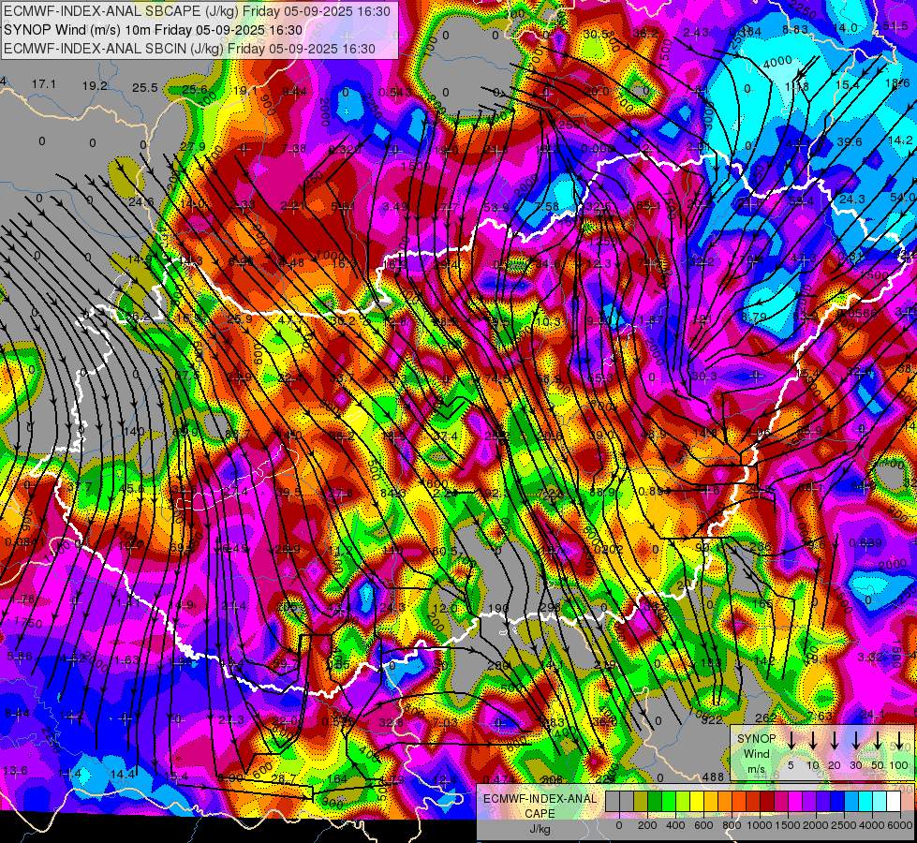Pick the dark green swatch in the CAPE legend
The image size is (917, 843).
click(655, 801)
